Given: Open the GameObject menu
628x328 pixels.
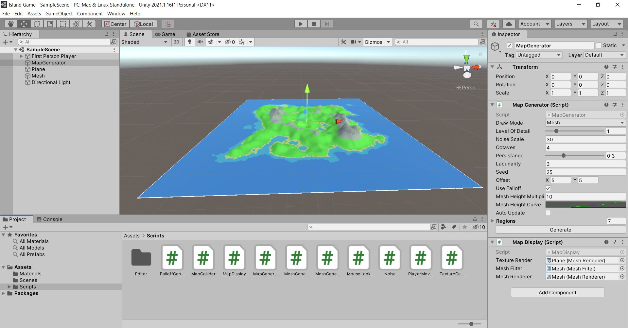Looking at the screenshot, I should 59,14.
